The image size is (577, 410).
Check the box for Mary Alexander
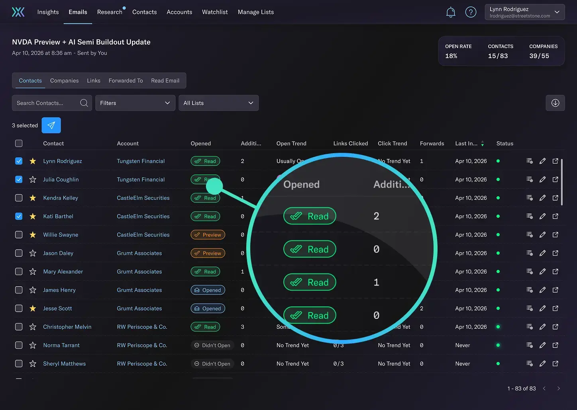pos(19,271)
